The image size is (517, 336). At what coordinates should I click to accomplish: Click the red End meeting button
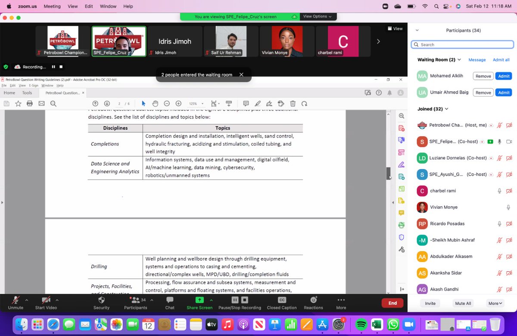click(392, 303)
